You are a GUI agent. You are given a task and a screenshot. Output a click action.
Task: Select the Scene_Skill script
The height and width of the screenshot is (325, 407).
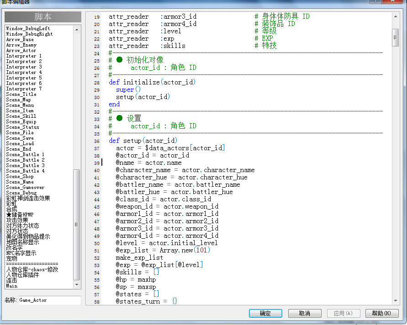(x=21, y=116)
